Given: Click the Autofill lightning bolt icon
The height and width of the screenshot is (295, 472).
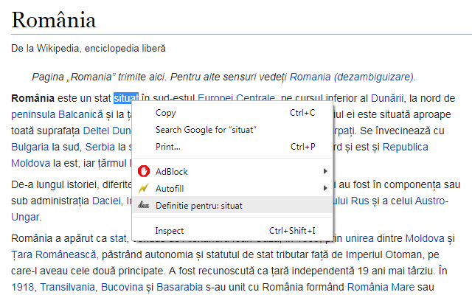Looking at the screenshot, I should [x=144, y=188].
